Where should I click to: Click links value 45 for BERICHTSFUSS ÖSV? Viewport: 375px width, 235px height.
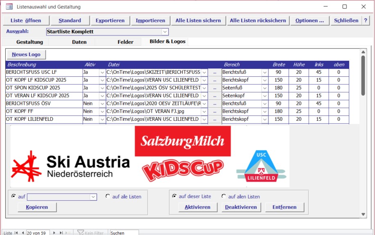point(319,104)
